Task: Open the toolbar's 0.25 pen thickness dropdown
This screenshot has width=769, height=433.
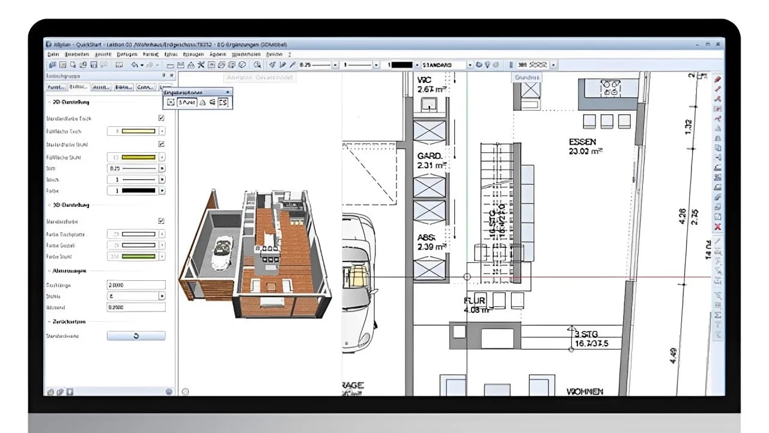Action: click(335, 64)
